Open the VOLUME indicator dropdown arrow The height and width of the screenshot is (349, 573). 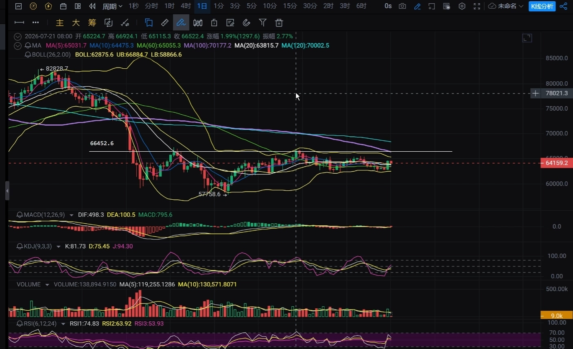click(x=47, y=285)
